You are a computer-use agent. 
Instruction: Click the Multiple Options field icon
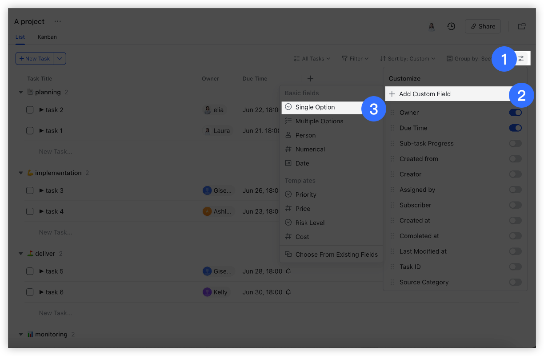tap(288, 121)
